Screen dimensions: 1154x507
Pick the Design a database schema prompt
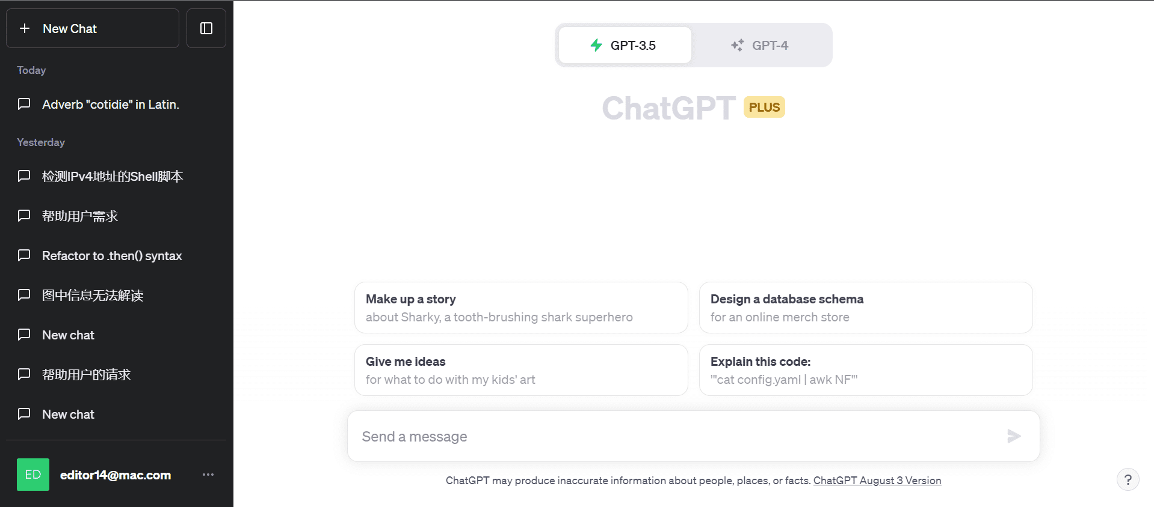pos(865,308)
